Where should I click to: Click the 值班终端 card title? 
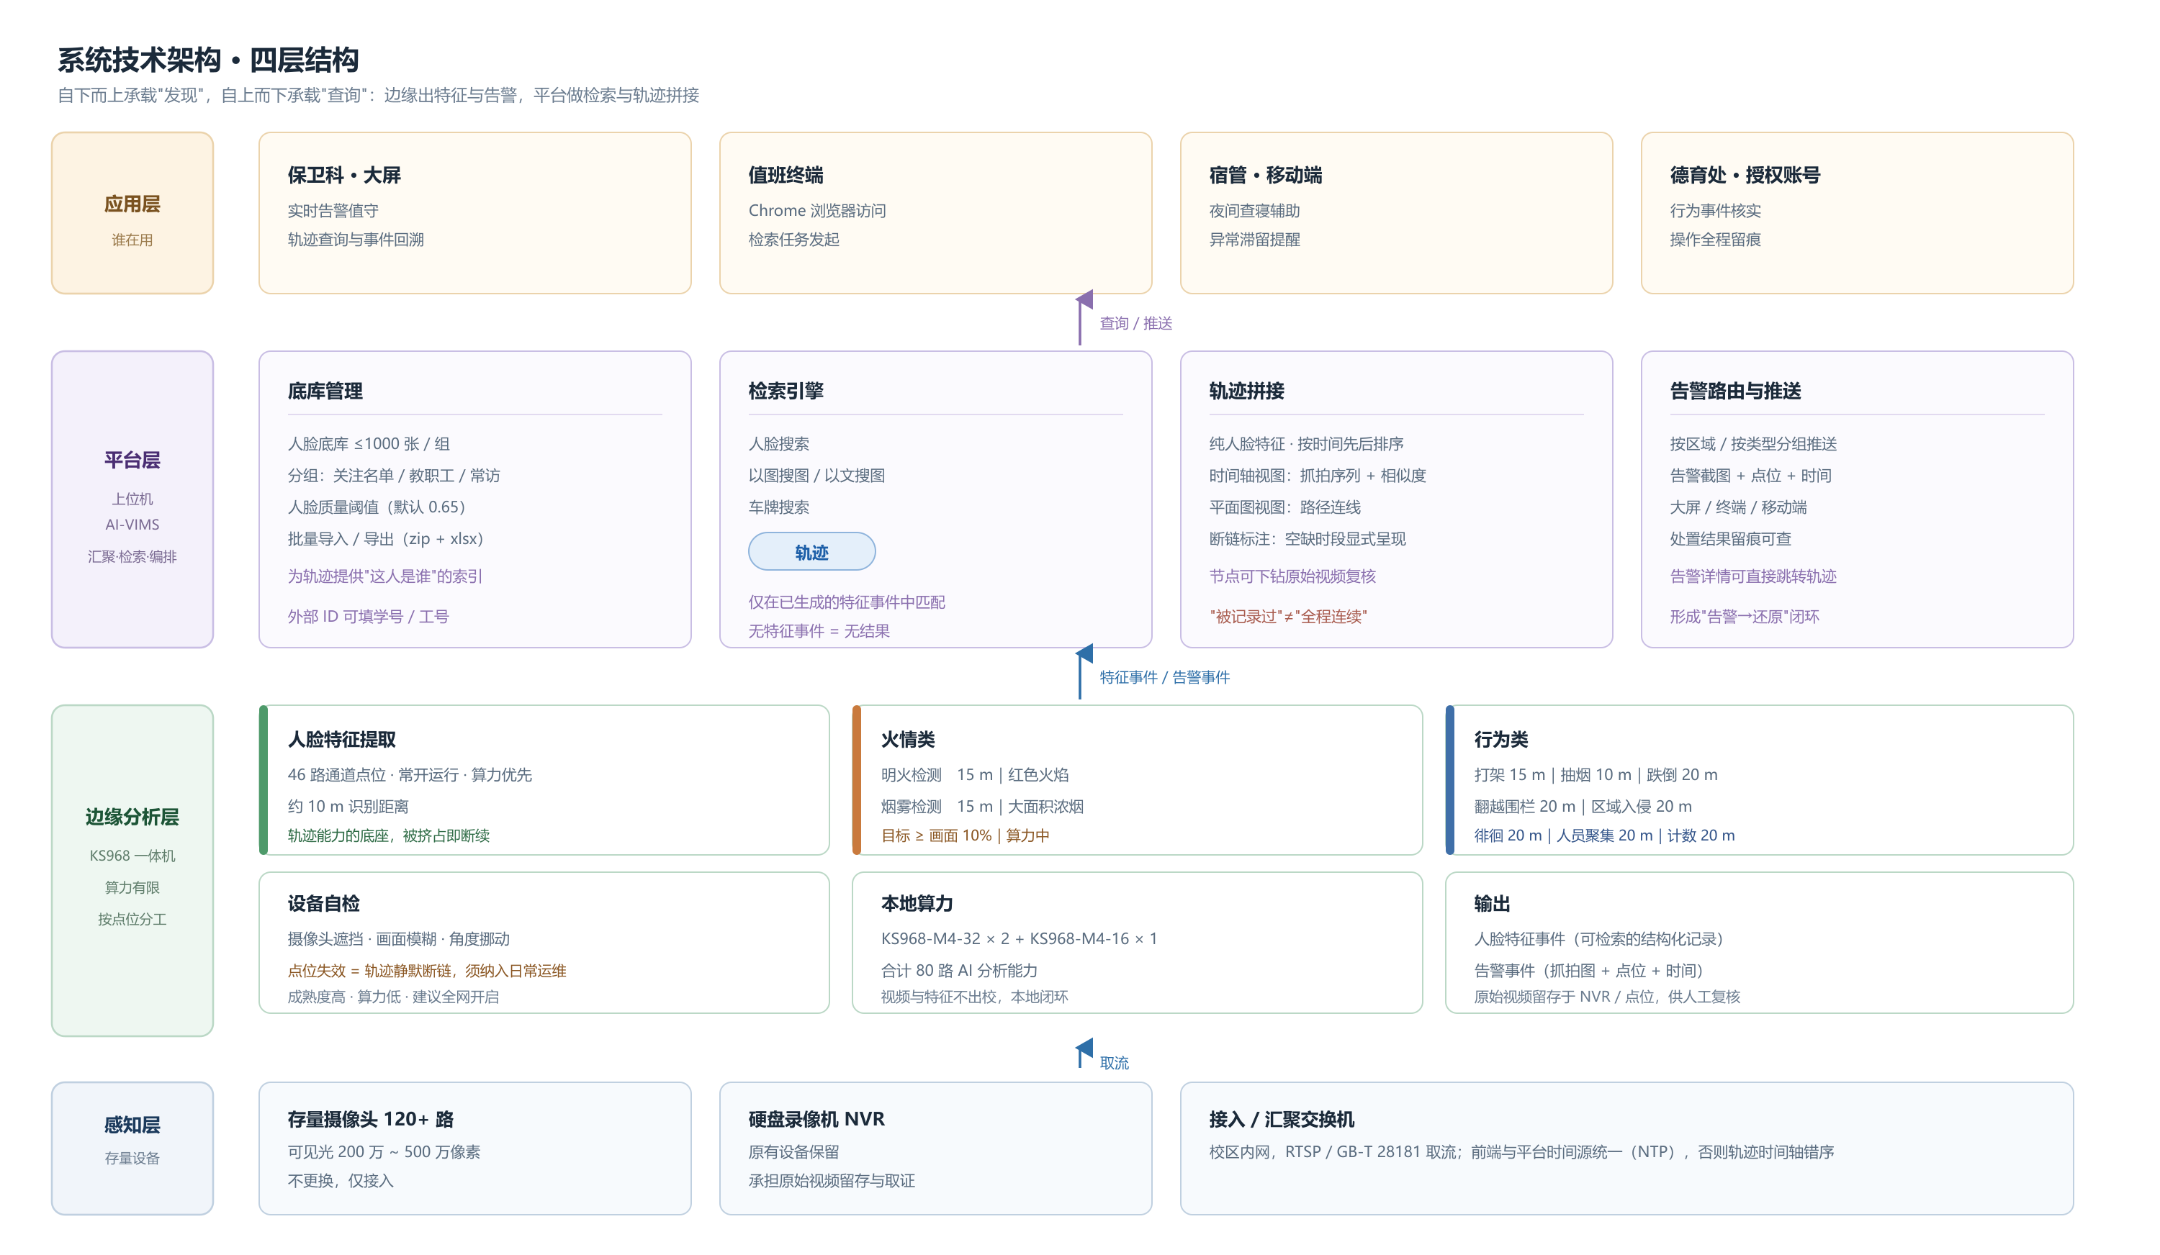coord(785,175)
